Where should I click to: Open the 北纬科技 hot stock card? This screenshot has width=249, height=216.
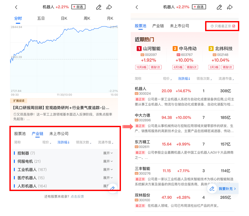coord(221,57)
